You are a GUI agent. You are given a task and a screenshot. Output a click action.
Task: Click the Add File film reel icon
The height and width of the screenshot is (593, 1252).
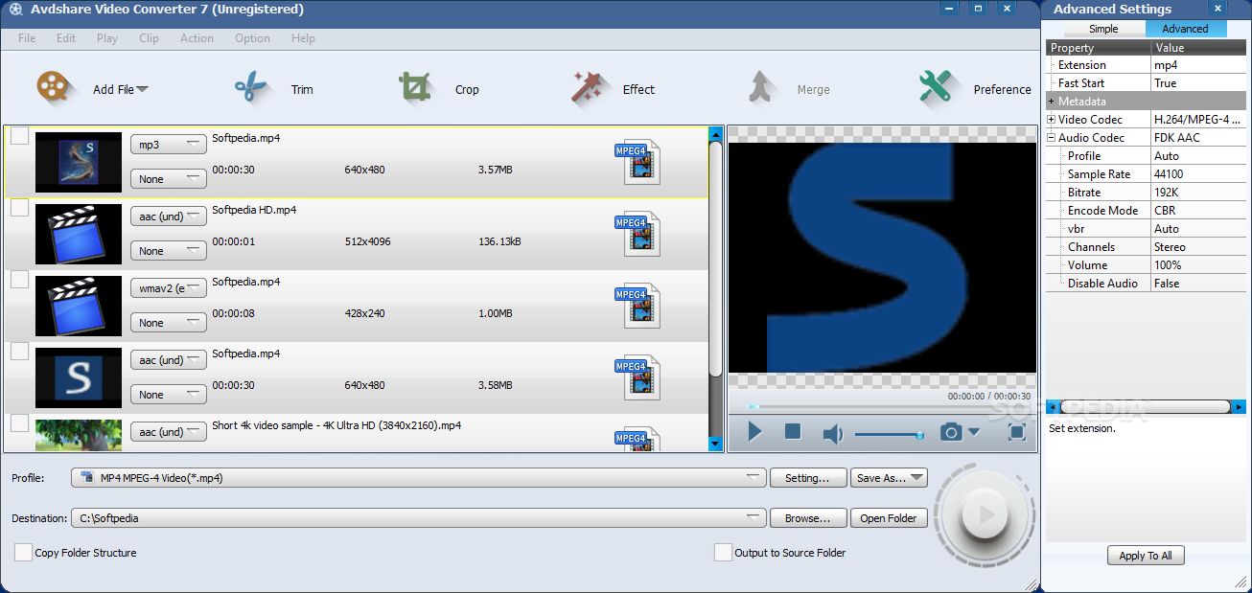57,88
